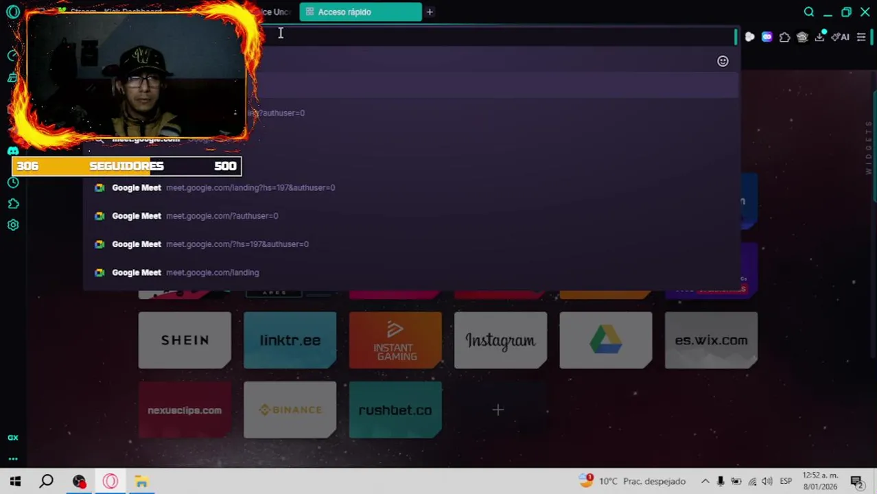877x494 pixels.
Task: Switch to the Acceso rápido tab
Action: 361,12
